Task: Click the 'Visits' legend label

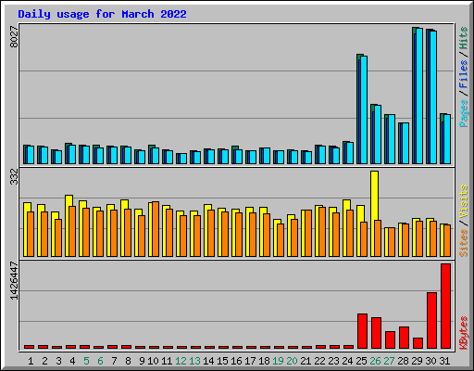Action: pyautogui.click(x=464, y=202)
